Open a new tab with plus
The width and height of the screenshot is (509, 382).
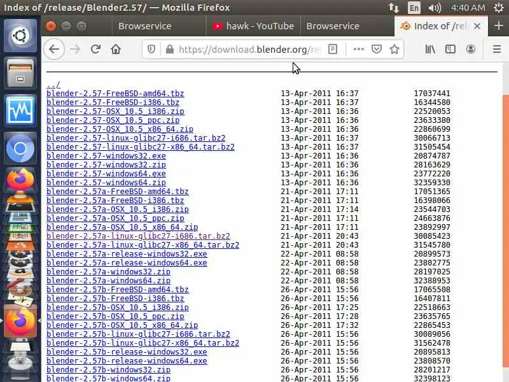[x=499, y=25]
